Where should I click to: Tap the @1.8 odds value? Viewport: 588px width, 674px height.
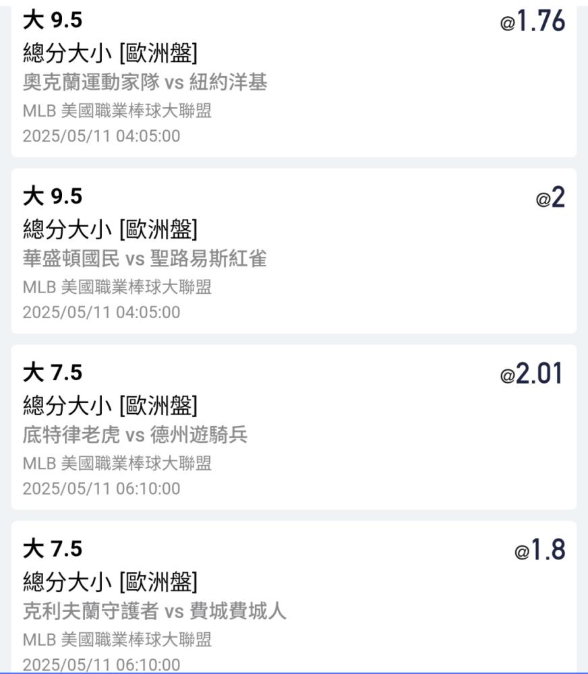(x=540, y=550)
